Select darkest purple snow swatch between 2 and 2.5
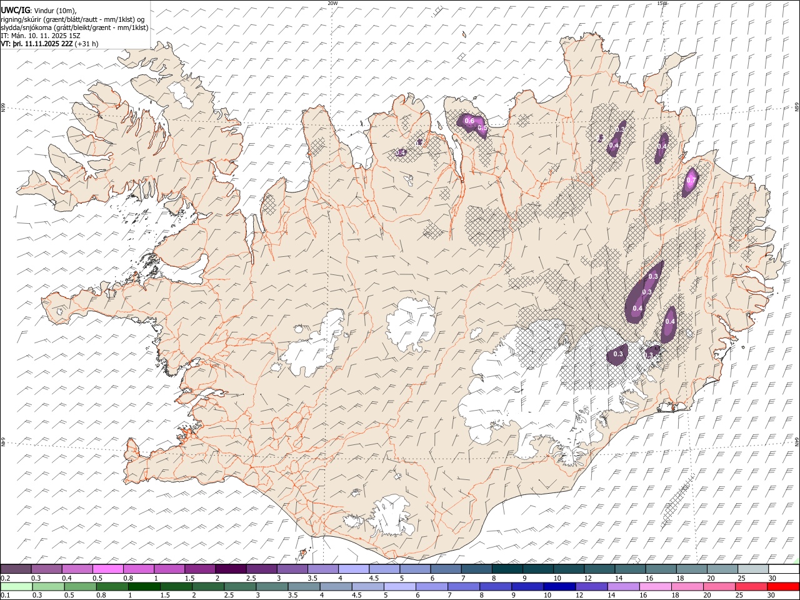The height and width of the screenshot is (600, 800). [x=231, y=569]
